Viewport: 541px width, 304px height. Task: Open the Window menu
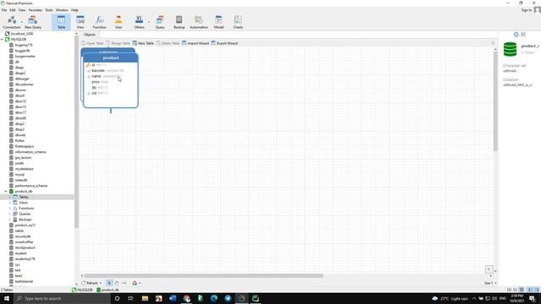62,10
